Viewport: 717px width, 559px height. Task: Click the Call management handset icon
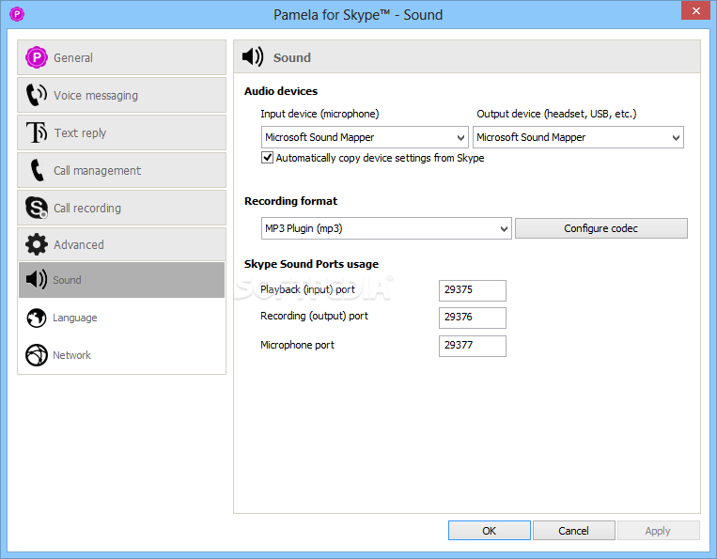coord(37,170)
